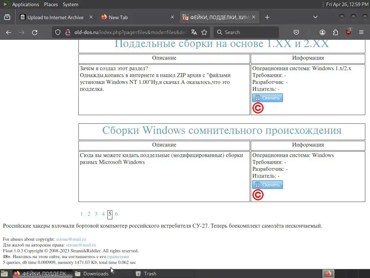370x278 pixels.
Task: Bookmark this page with star
Action: [x=204, y=32]
